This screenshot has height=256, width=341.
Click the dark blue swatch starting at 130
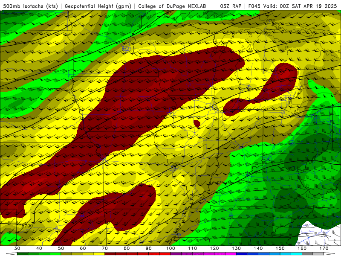click(242, 254)
